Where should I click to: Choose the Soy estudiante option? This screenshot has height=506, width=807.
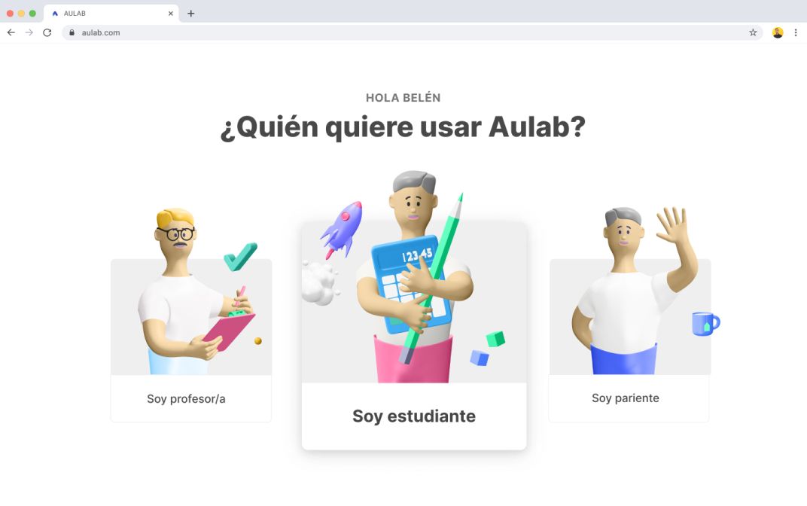tap(414, 416)
